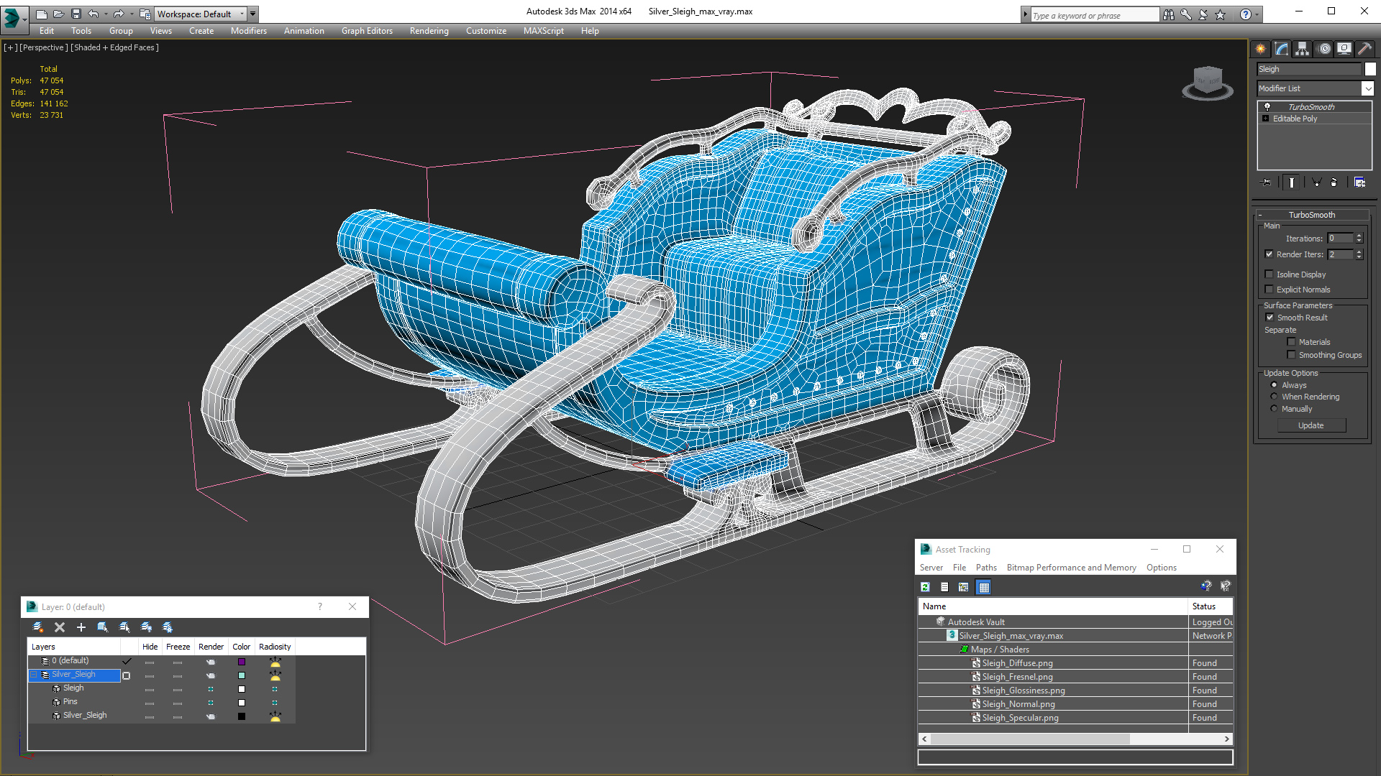This screenshot has height=776, width=1381.
Task: Toggle Show End Result icon
Action: click(x=1292, y=183)
